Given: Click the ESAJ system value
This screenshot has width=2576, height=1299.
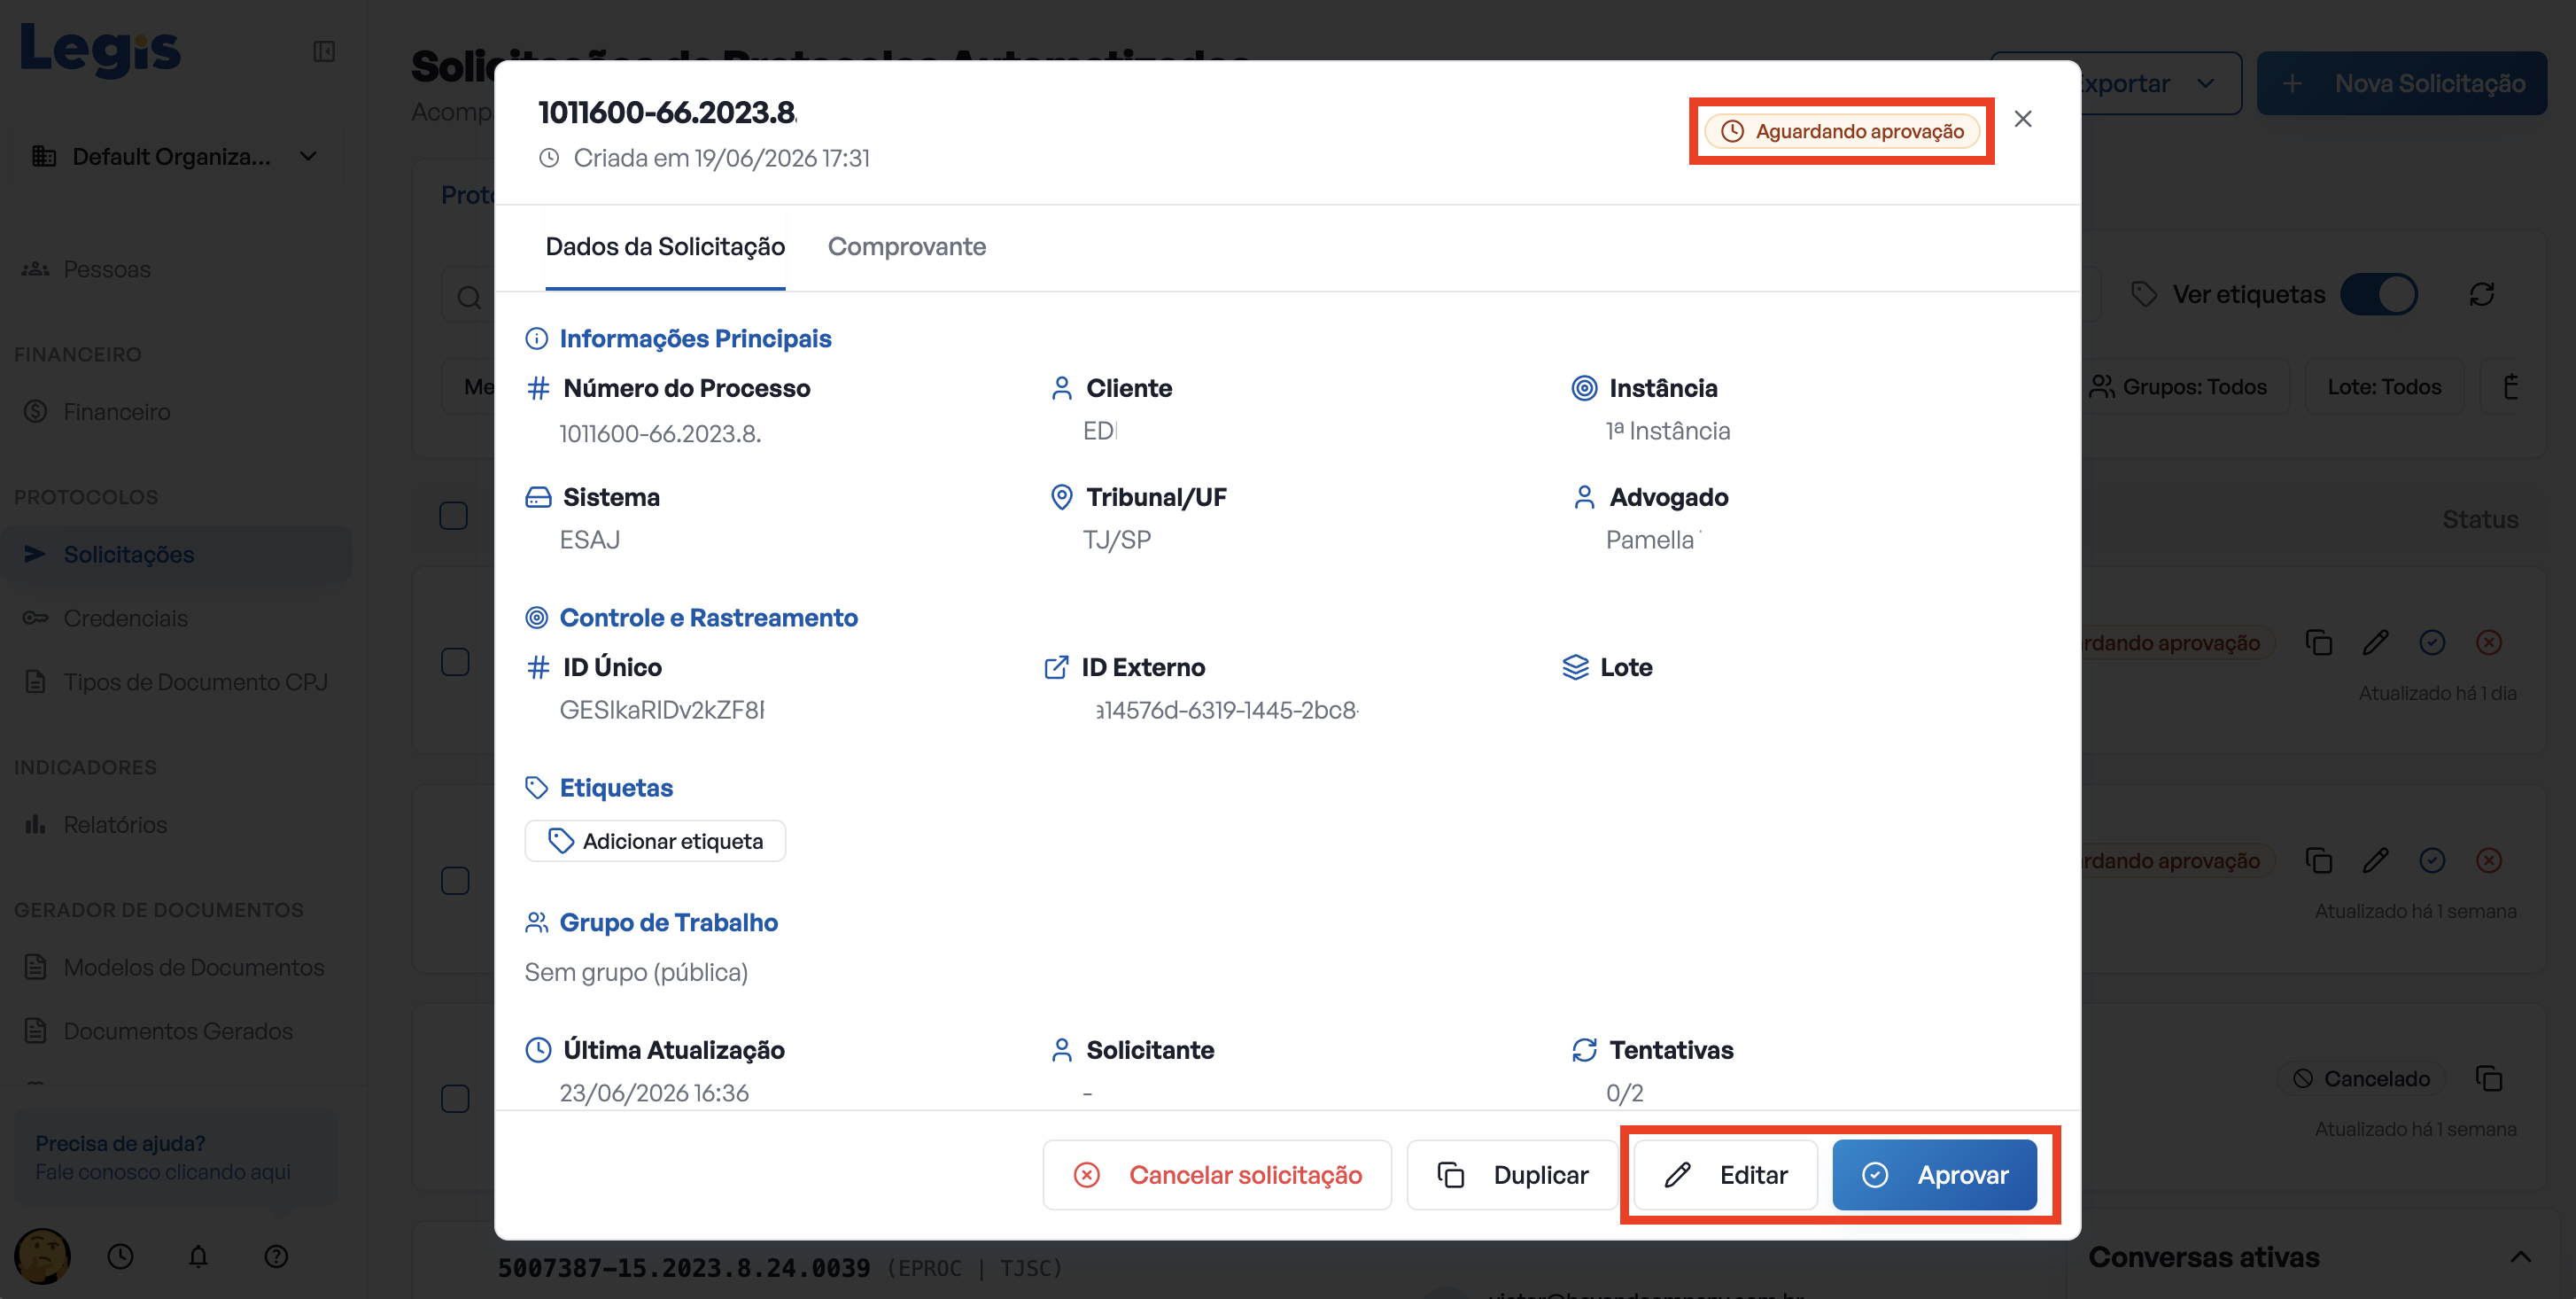Looking at the screenshot, I should (590, 540).
